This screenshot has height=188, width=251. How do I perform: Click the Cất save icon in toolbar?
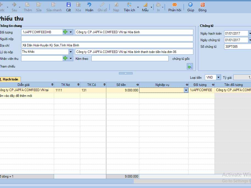coord(68,5)
